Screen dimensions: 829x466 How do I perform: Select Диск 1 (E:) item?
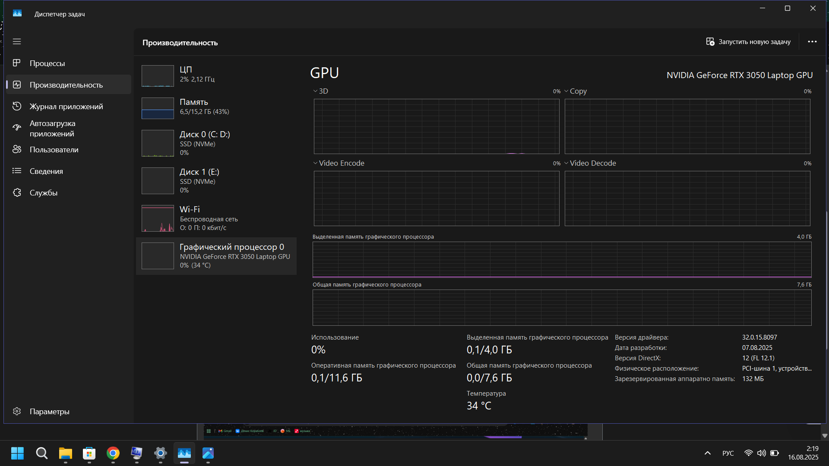[x=216, y=181]
